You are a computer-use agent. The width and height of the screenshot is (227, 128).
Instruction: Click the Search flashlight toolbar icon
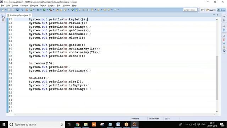[x=65, y=10]
